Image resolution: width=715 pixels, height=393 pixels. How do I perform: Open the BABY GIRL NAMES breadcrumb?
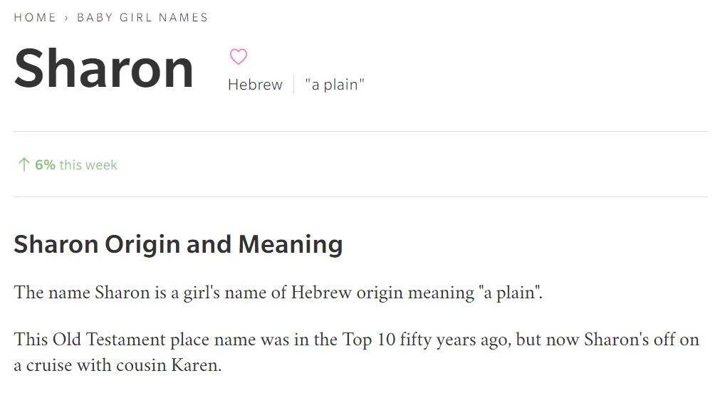142,18
